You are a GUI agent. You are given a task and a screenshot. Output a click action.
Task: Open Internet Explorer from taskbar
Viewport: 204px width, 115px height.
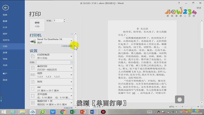point(12,112)
